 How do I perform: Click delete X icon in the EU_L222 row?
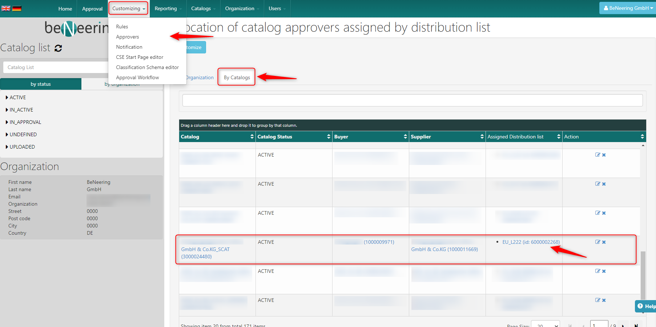604,242
